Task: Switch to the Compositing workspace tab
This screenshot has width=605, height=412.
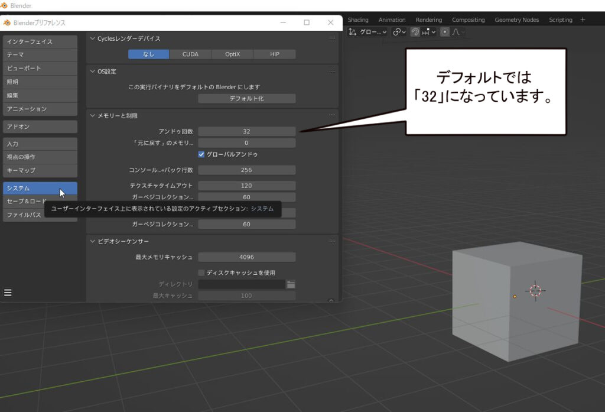Action: (x=469, y=20)
